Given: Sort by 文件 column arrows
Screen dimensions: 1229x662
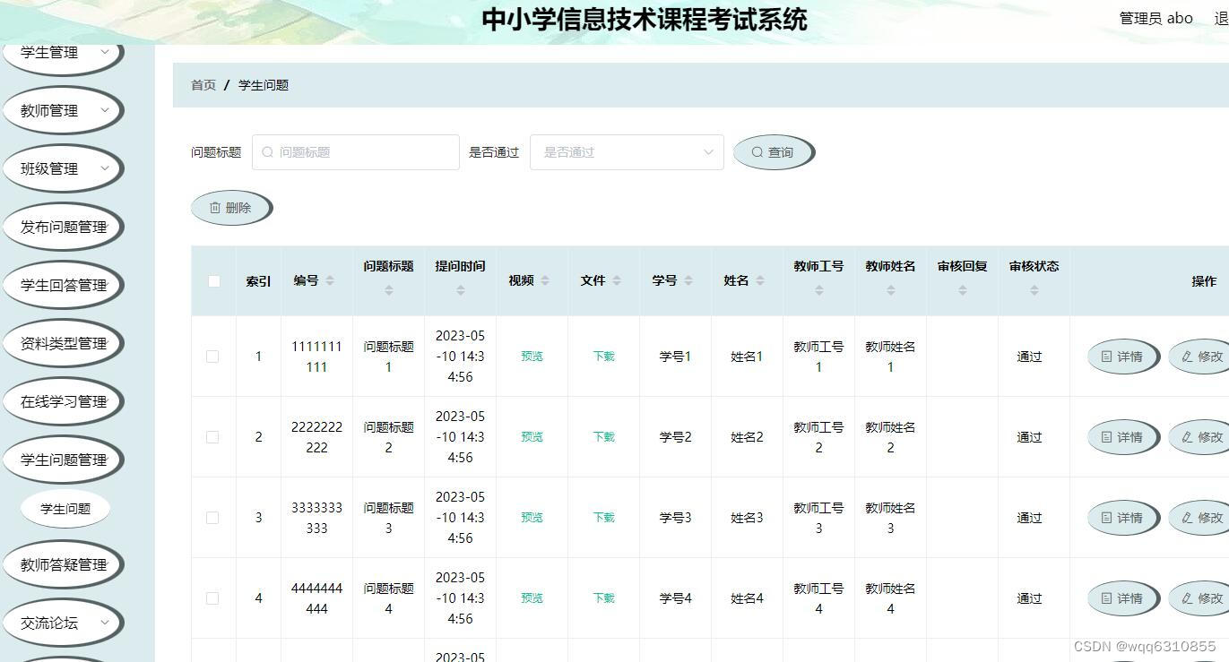Looking at the screenshot, I should coord(617,280).
